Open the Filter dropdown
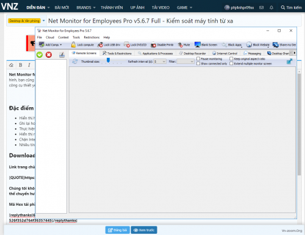Image resolution: width=305 pixels, height=235 pixels. click(x=185, y=61)
